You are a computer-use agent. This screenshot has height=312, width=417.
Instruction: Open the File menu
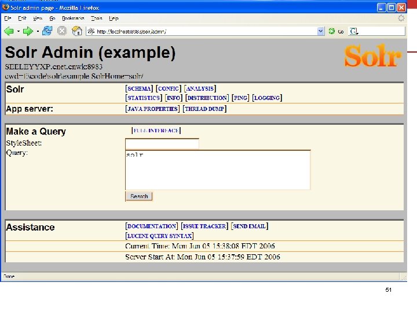click(x=8, y=18)
